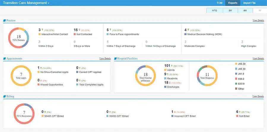
Task: Open View Details for the Billing section
Action: click(258, 96)
